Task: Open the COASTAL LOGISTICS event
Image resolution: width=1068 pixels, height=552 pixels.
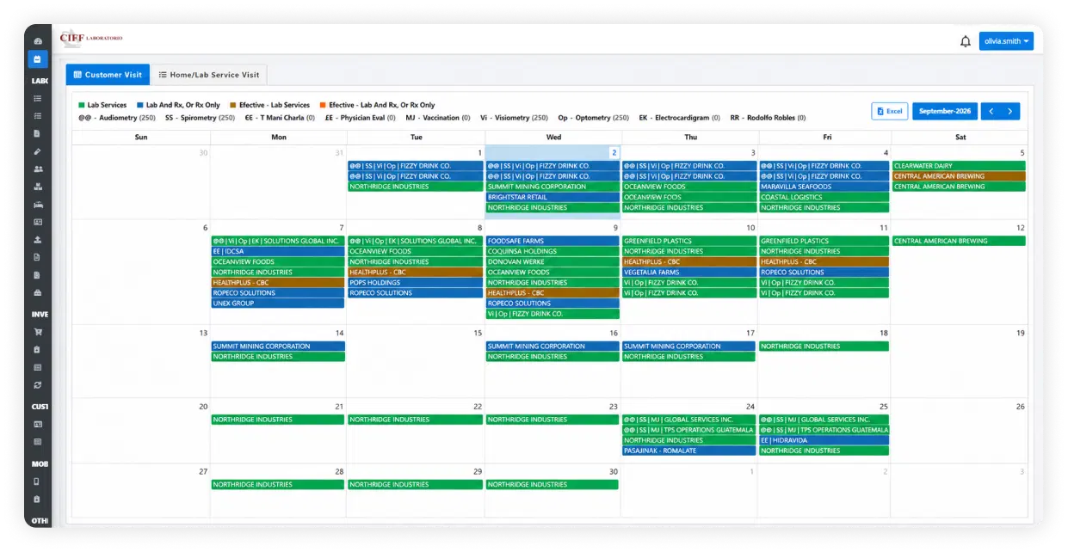Action: (824, 197)
